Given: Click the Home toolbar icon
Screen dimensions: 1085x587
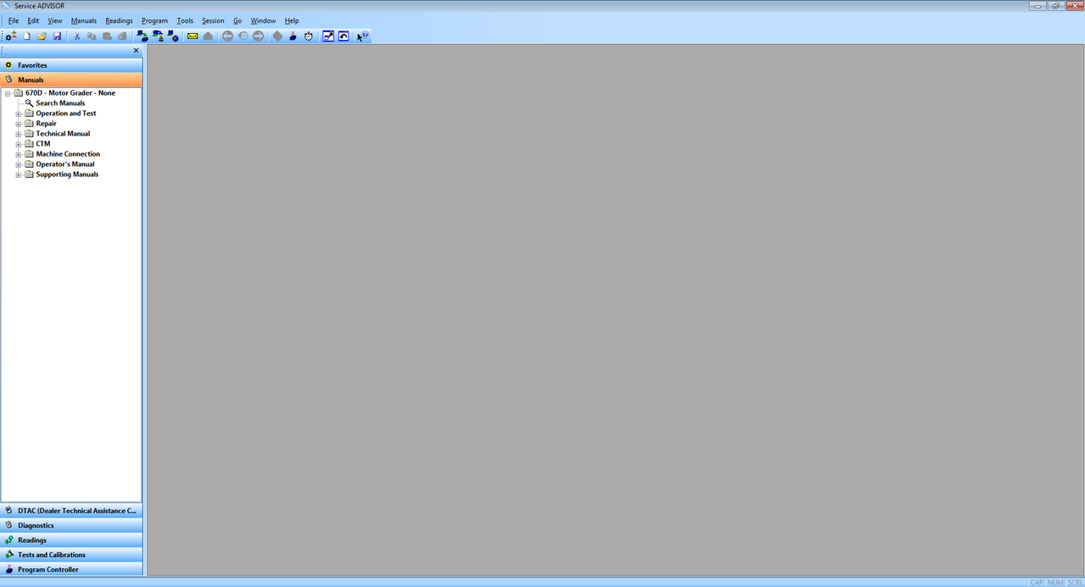Looking at the screenshot, I should point(208,36).
